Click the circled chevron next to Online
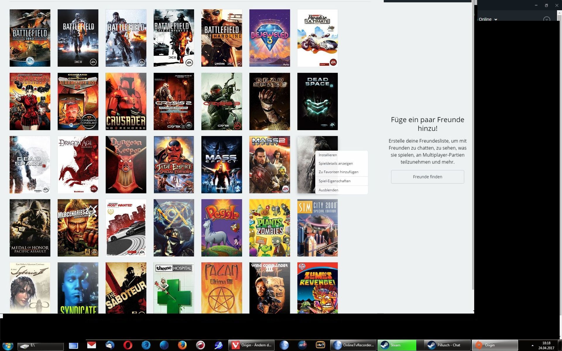 click(x=546, y=19)
